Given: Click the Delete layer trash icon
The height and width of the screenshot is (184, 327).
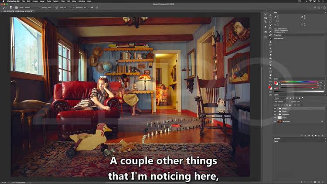Looking at the screenshot, I should pyautogui.click(x=322, y=136).
